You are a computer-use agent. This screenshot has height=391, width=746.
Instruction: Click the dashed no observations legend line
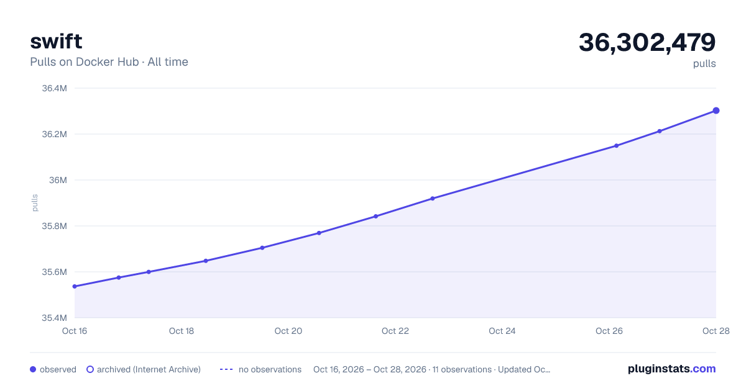(x=226, y=369)
